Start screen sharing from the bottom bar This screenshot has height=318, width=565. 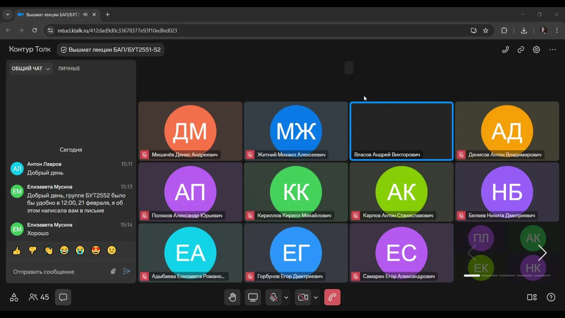(253, 297)
